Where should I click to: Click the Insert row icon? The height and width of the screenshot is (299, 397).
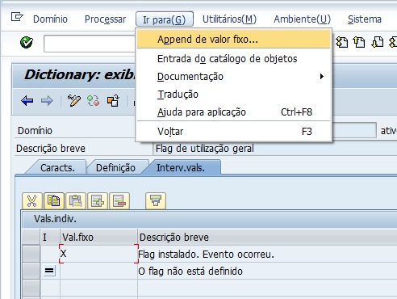coord(98,201)
